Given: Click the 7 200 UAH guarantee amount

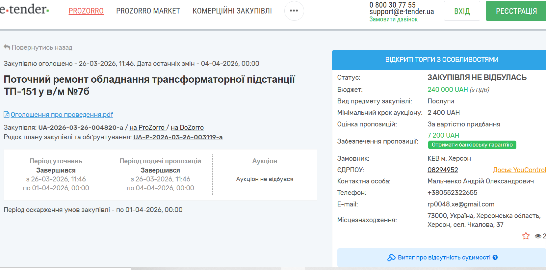Looking at the screenshot, I should coord(443,135).
